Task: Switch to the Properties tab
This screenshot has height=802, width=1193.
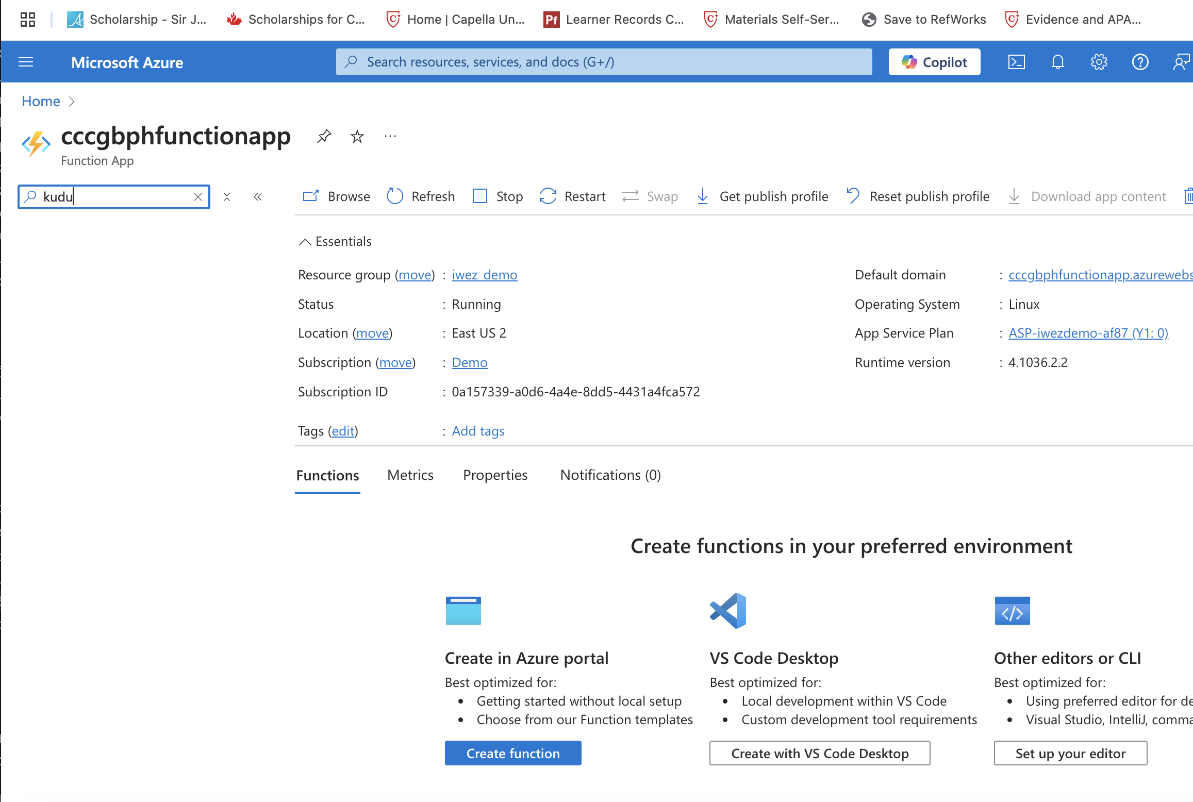Action: tap(495, 475)
